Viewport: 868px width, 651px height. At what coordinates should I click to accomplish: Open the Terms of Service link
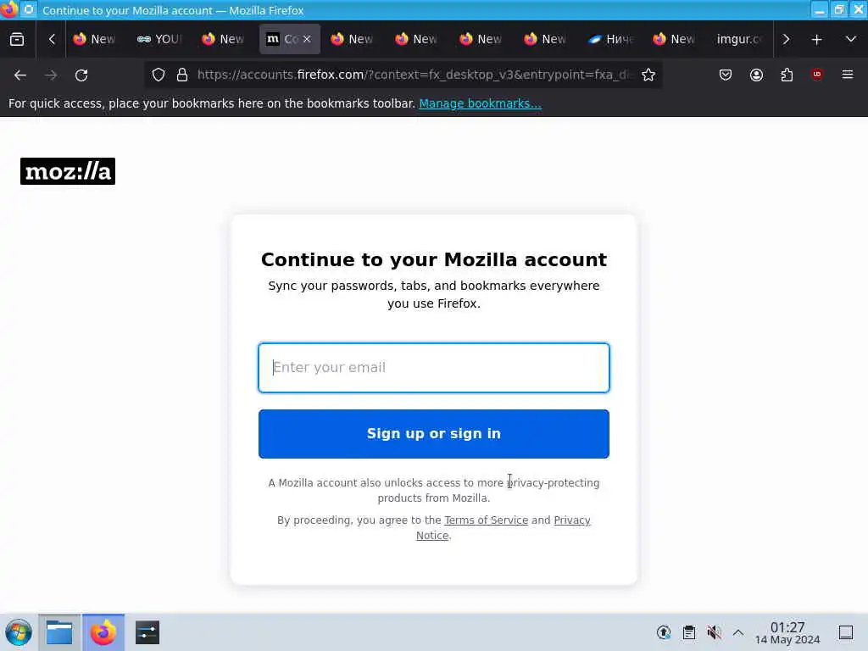486,520
